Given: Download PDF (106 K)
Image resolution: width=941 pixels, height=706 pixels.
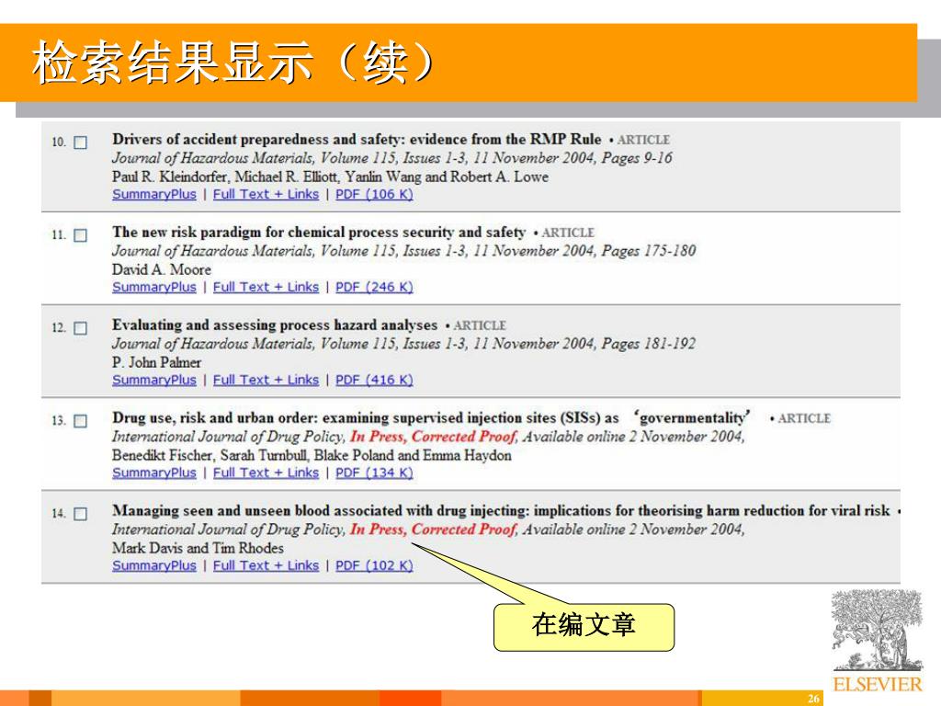Looking at the screenshot, I should click(x=374, y=195).
